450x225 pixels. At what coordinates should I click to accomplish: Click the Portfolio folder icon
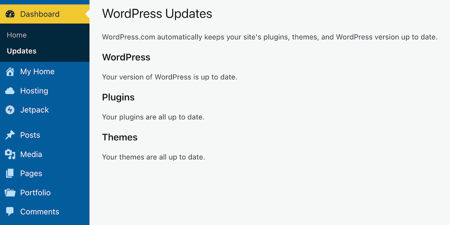(10, 192)
